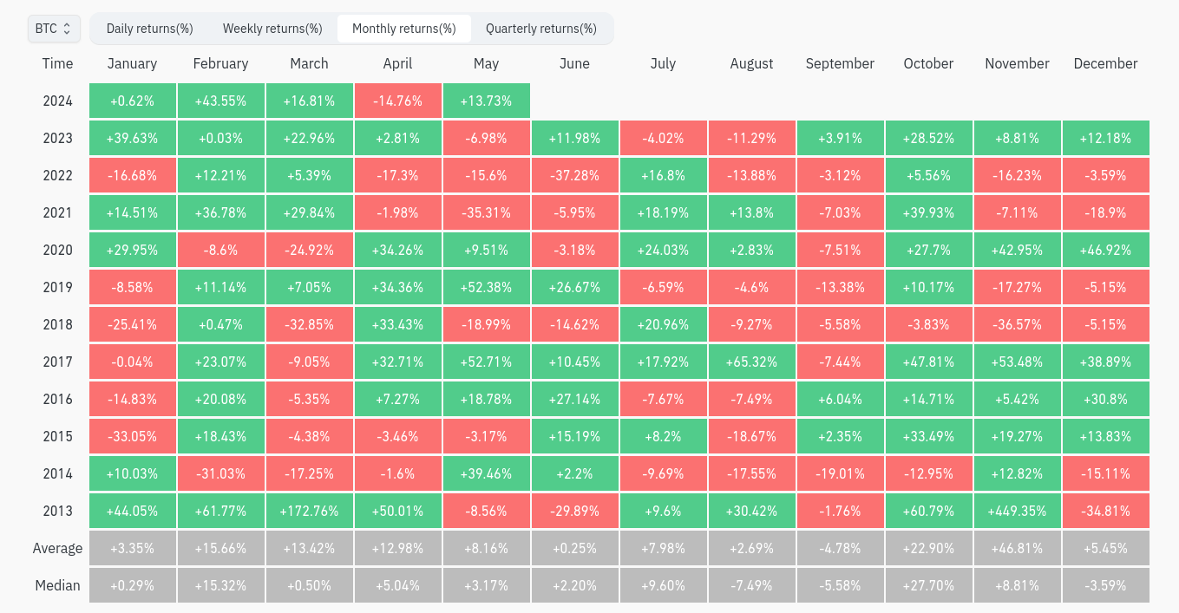Click the -14.76% April 2024 cell
The height and width of the screenshot is (613, 1179).
pos(398,101)
